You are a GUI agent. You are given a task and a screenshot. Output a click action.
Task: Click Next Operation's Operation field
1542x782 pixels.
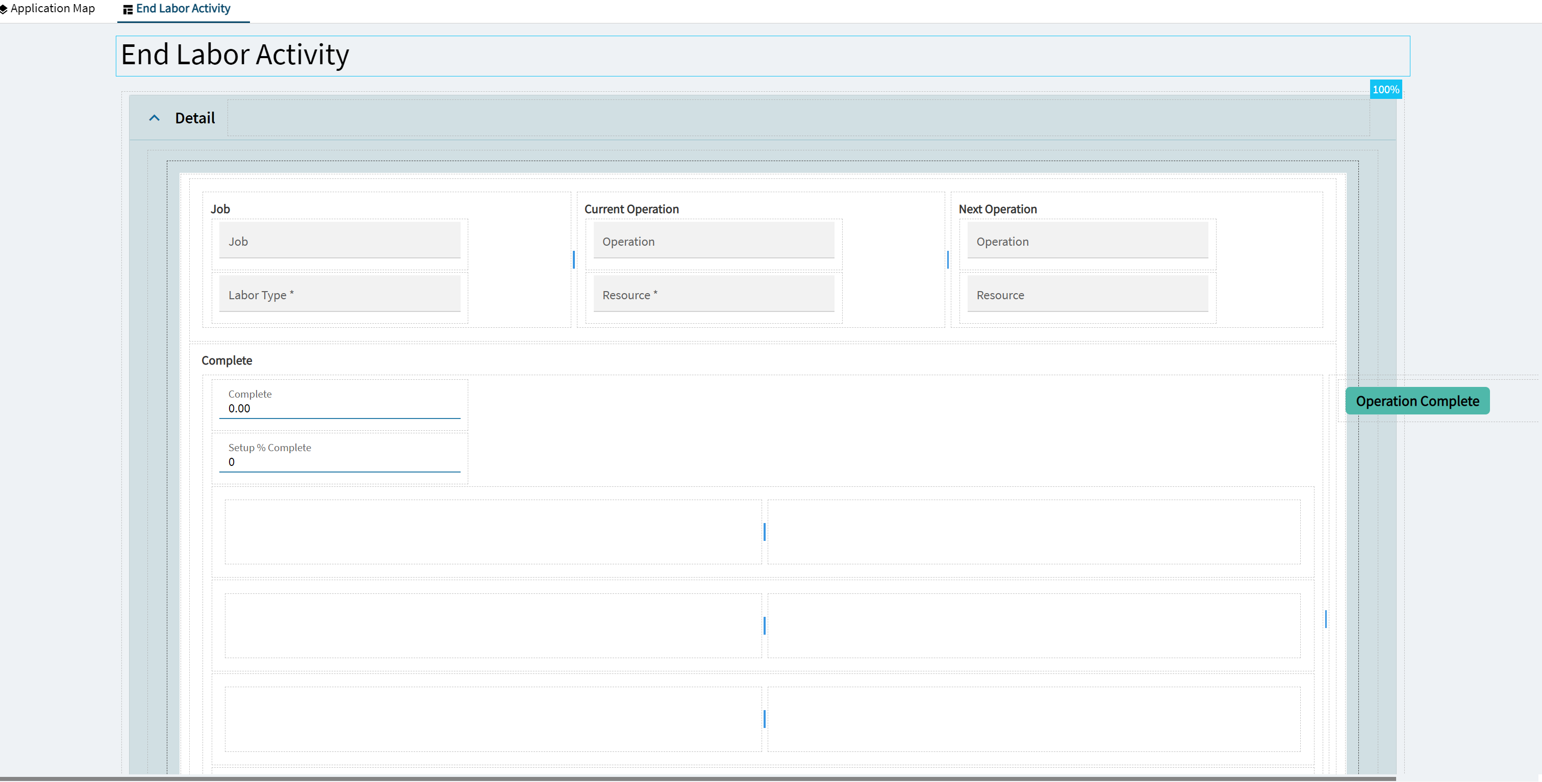tap(1088, 241)
